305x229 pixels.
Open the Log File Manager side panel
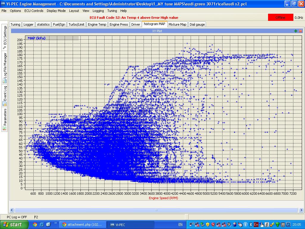click(x=5, y=68)
